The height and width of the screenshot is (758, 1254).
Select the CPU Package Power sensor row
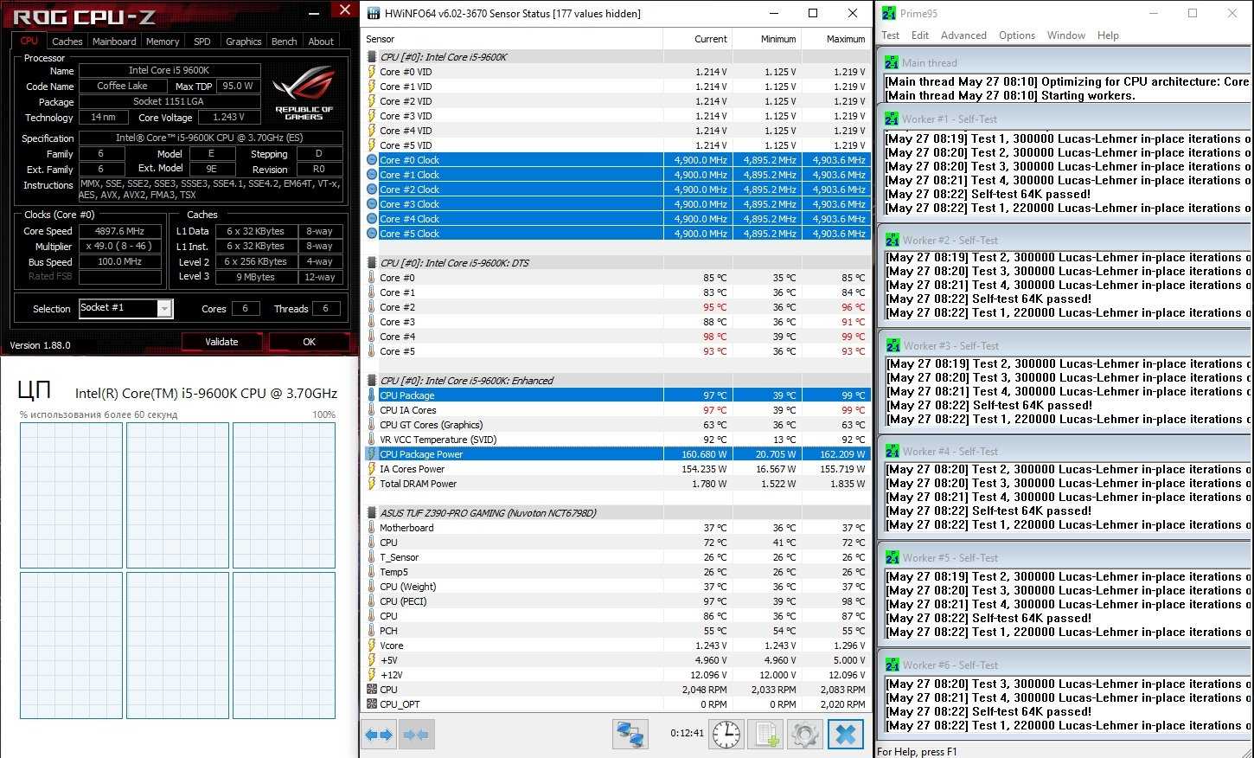pyautogui.click(x=519, y=454)
